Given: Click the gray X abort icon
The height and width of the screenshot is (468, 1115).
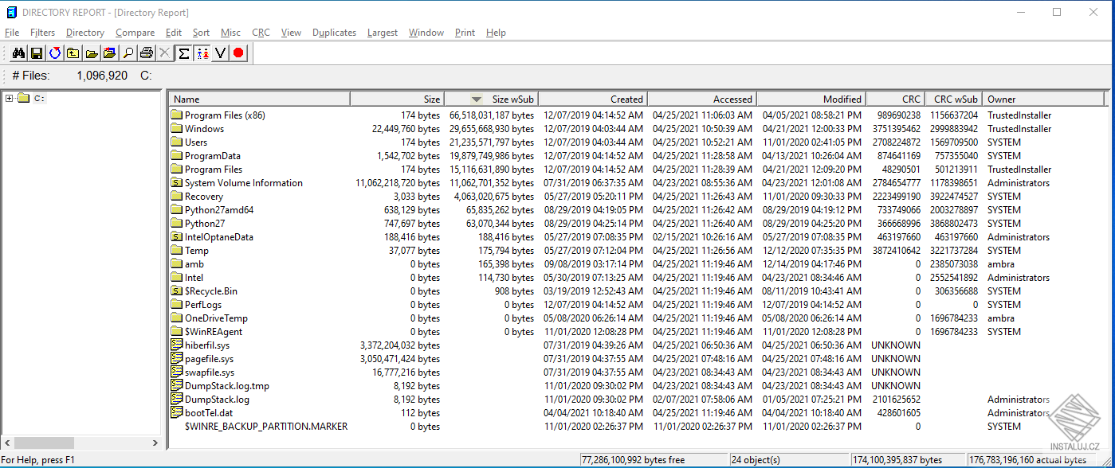Looking at the screenshot, I should click(x=164, y=53).
